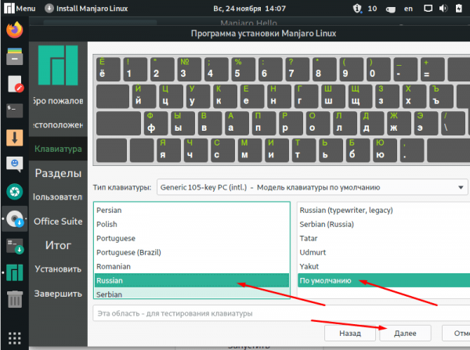Open the Menu in the top panel
Image resolution: width=470 pixels, height=350 pixels.
[x=20, y=9]
